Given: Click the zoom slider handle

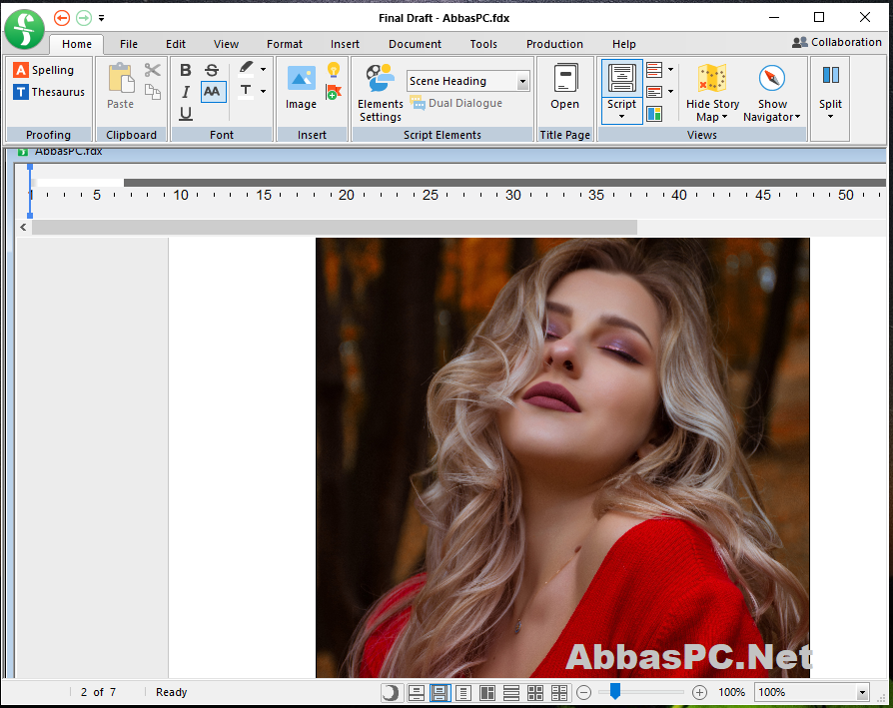Looking at the screenshot, I should click(615, 691).
